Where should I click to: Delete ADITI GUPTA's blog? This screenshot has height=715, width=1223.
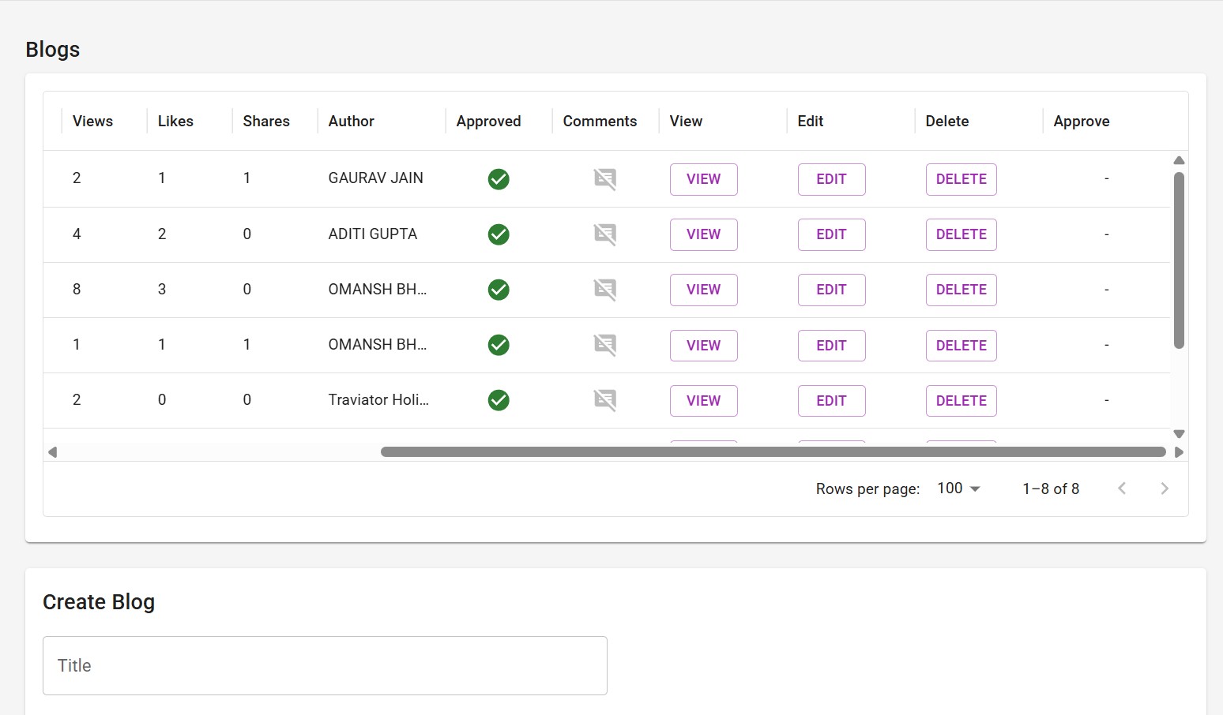coord(961,234)
